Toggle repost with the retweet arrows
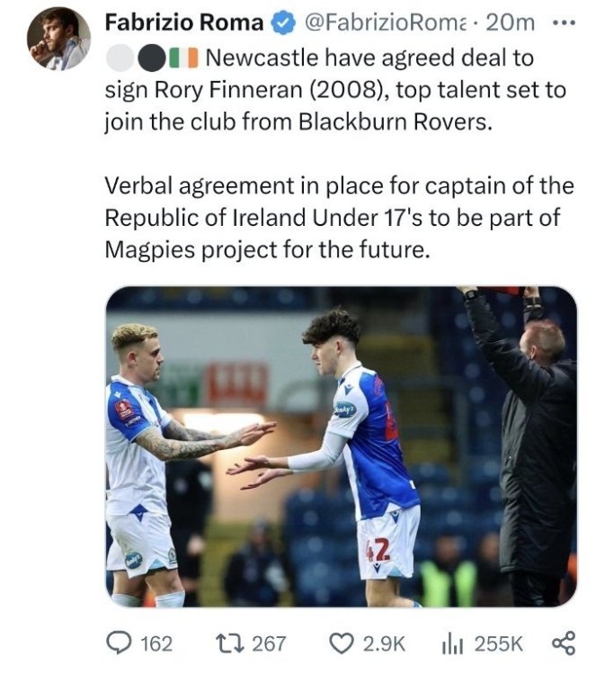This screenshot has width=605, height=675. coord(230,643)
